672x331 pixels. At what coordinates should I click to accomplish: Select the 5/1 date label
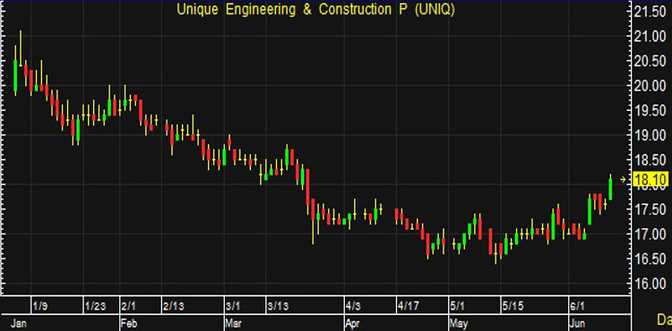point(458,306)
